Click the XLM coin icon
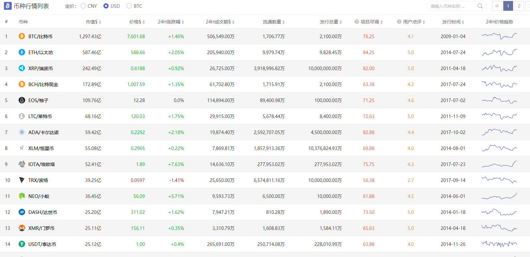The width and height of the screenshot is (530, 257). pyautogui.click(x=22, y=148)
